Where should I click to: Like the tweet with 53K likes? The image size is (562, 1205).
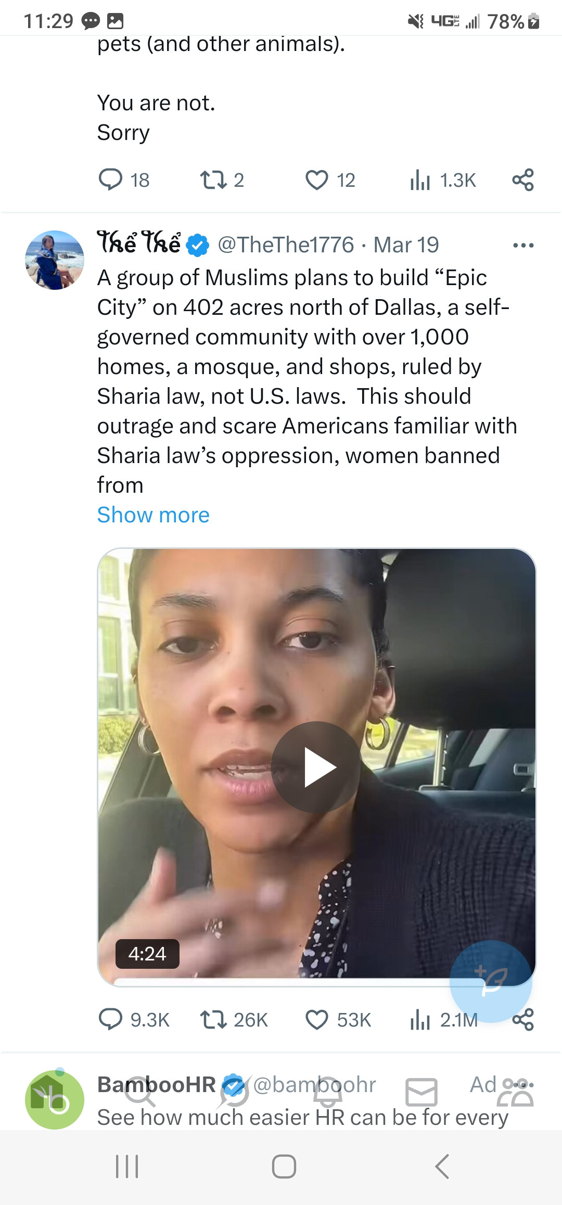tap(316, 1019)
